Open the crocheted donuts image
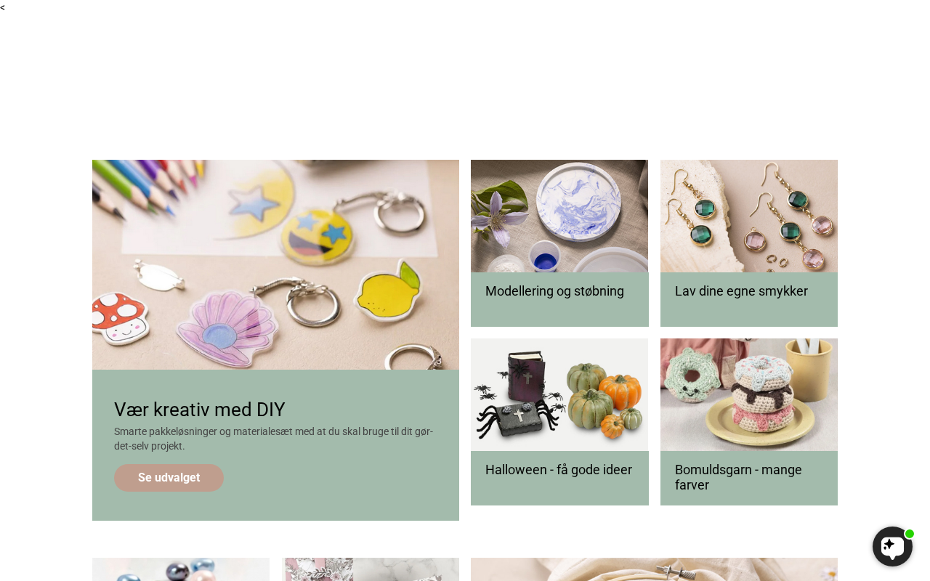This screenshot has height=581, width=930. pos(749,394)
